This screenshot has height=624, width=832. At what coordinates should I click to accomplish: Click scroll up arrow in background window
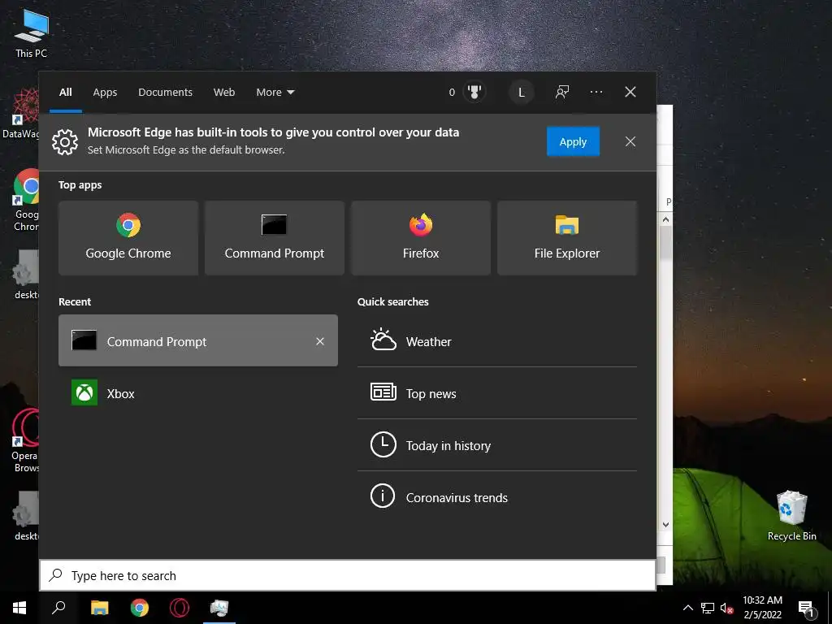coord(665,219)
